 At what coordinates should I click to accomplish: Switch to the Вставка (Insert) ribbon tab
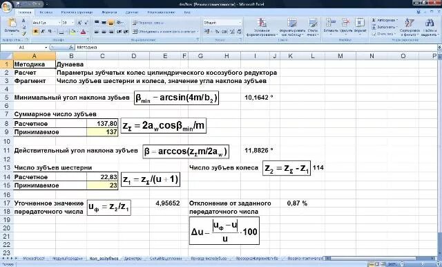point(46,12)
